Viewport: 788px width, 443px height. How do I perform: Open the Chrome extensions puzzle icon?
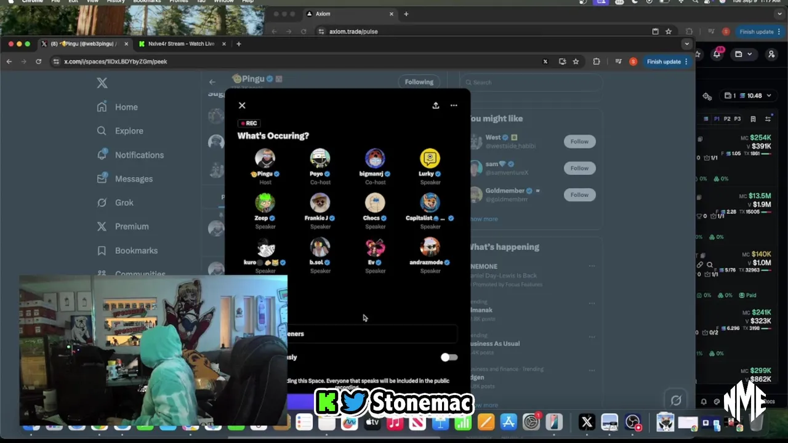tap(597, 62)
